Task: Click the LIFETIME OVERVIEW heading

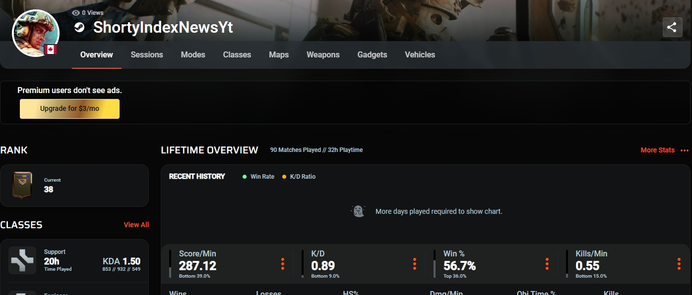Action: tap(209, 150)
